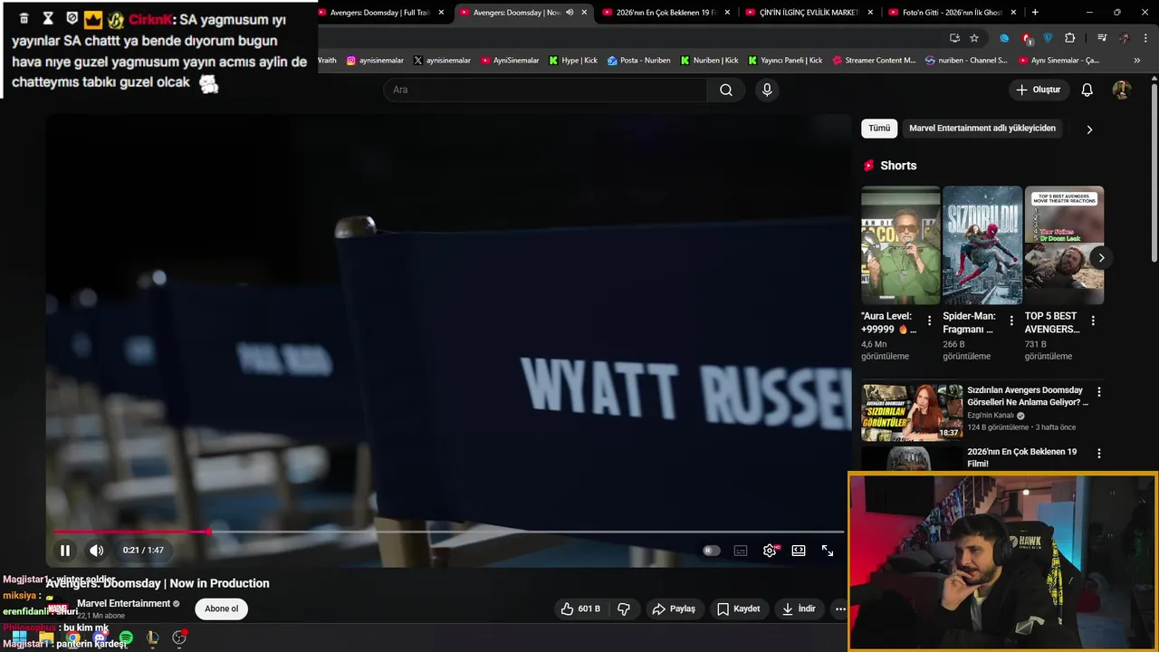
Task: Open the YouTube account avatar menu
Action: 1122,90
